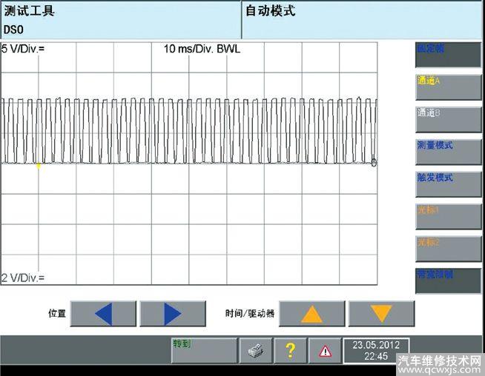
Task: Click the 测试工具 DSO header field
Action: (121, 20)
